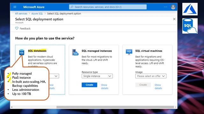
Task: Open the Feedback link
Action: pos(25,28)
